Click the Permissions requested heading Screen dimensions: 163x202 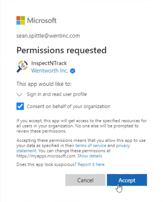pos(61,50)
